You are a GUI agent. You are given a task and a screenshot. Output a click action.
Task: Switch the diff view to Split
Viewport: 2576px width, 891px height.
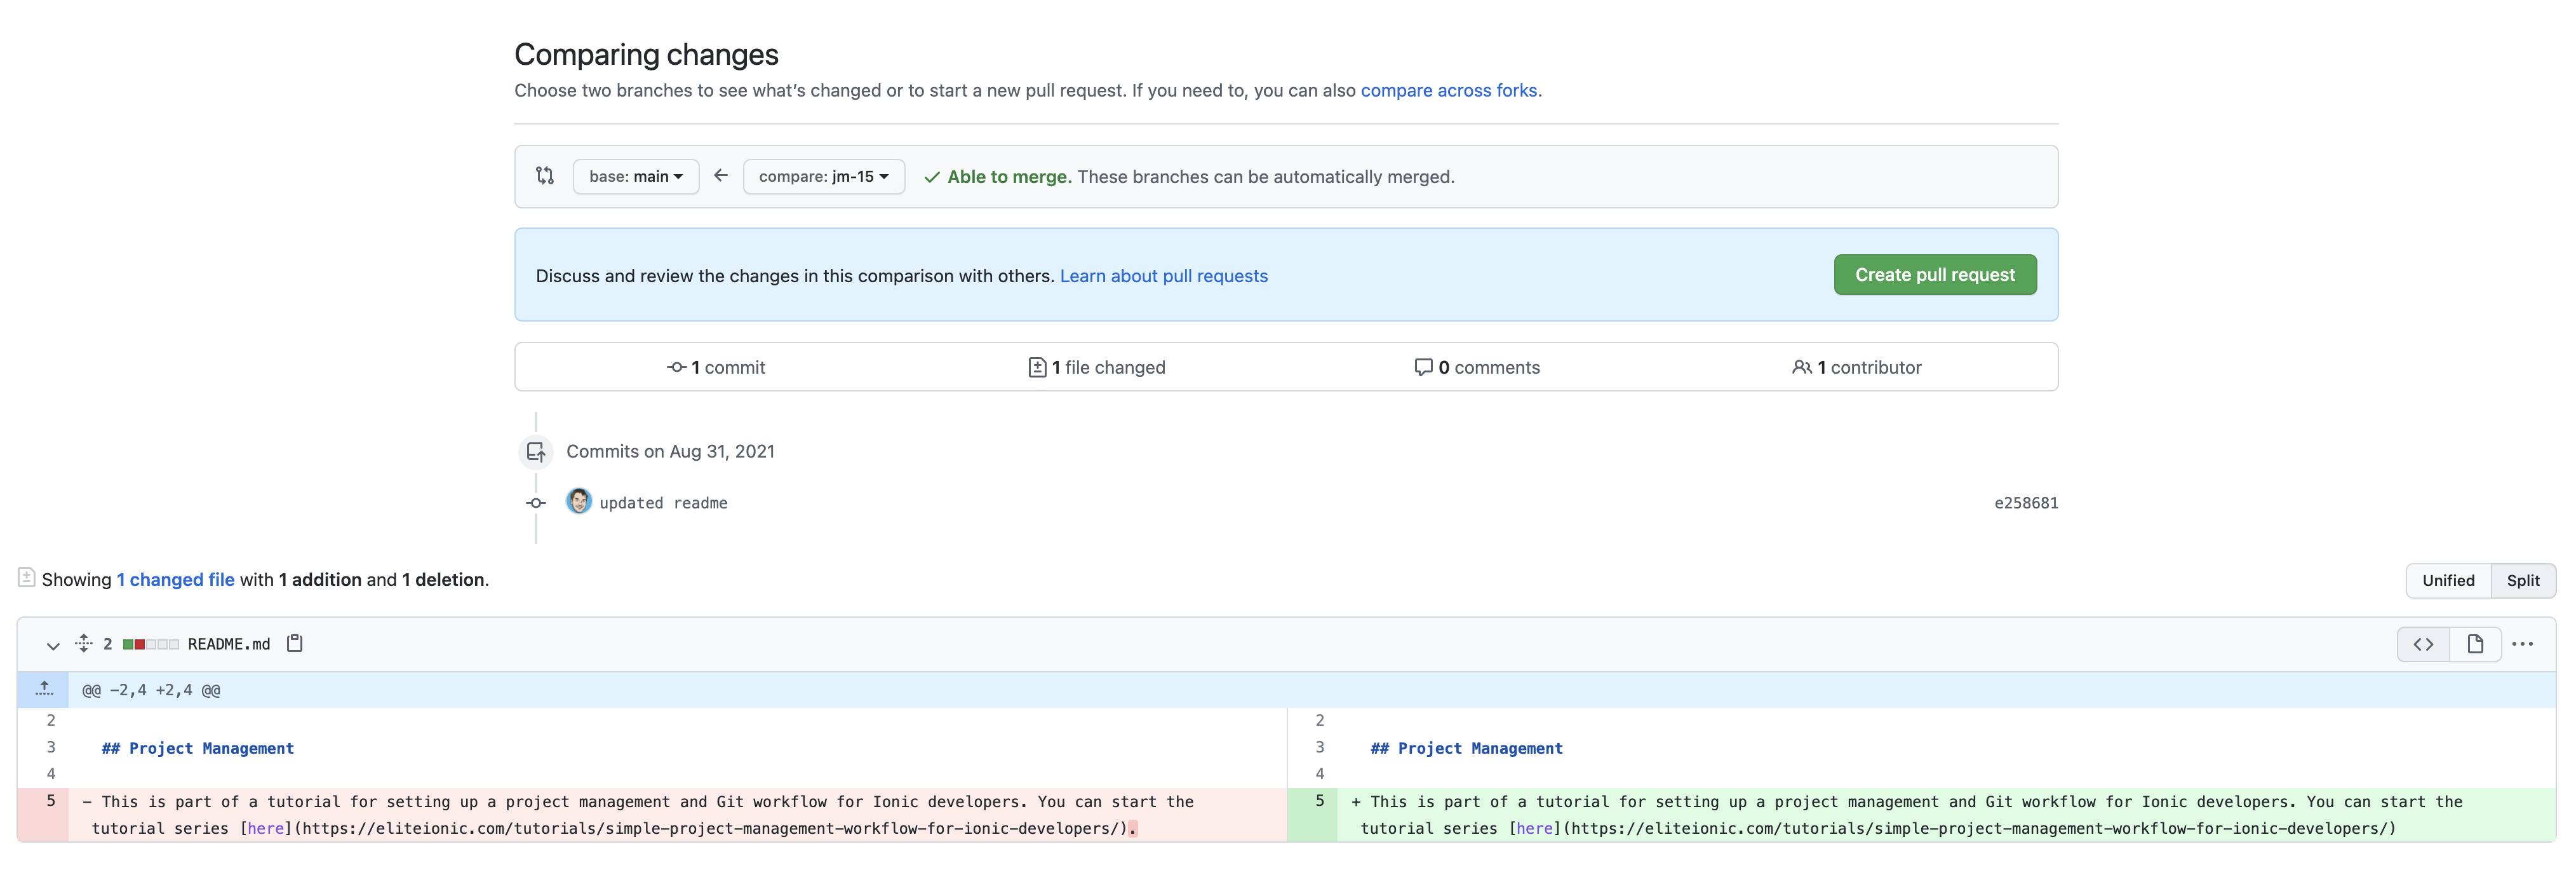coord(2522,581)
